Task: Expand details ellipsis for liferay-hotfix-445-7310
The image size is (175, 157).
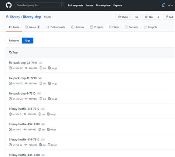Action: pyautogui.click(x=43, y=155)
